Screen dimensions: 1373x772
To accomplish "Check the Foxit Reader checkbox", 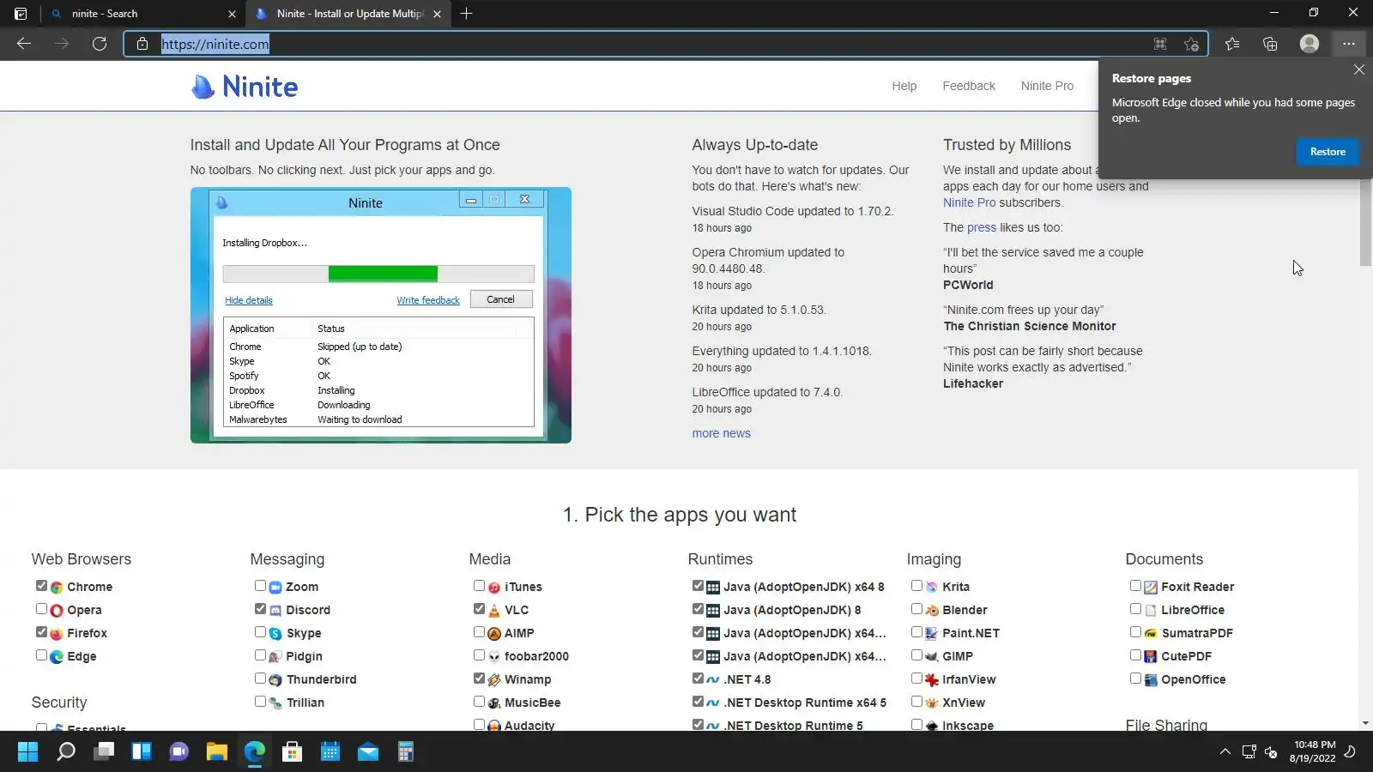I will point(1135,586).
